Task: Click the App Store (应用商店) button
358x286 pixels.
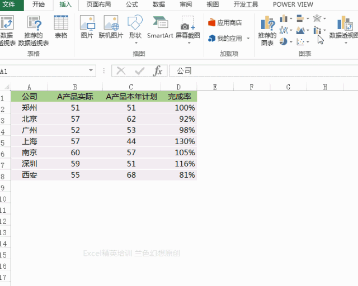Action: [x=225, y=23]
